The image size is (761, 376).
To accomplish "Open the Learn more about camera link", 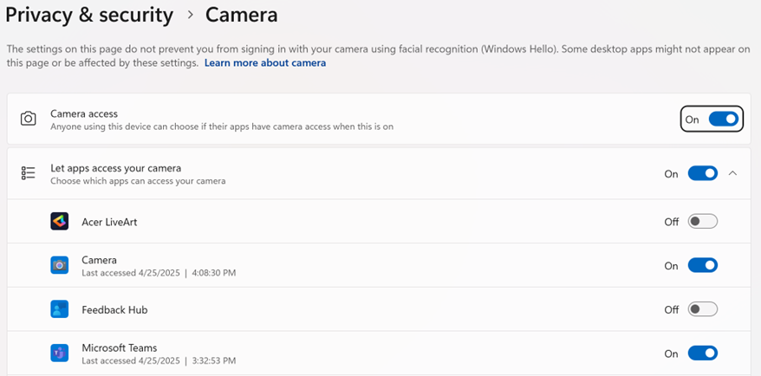I will click(265, 63).
